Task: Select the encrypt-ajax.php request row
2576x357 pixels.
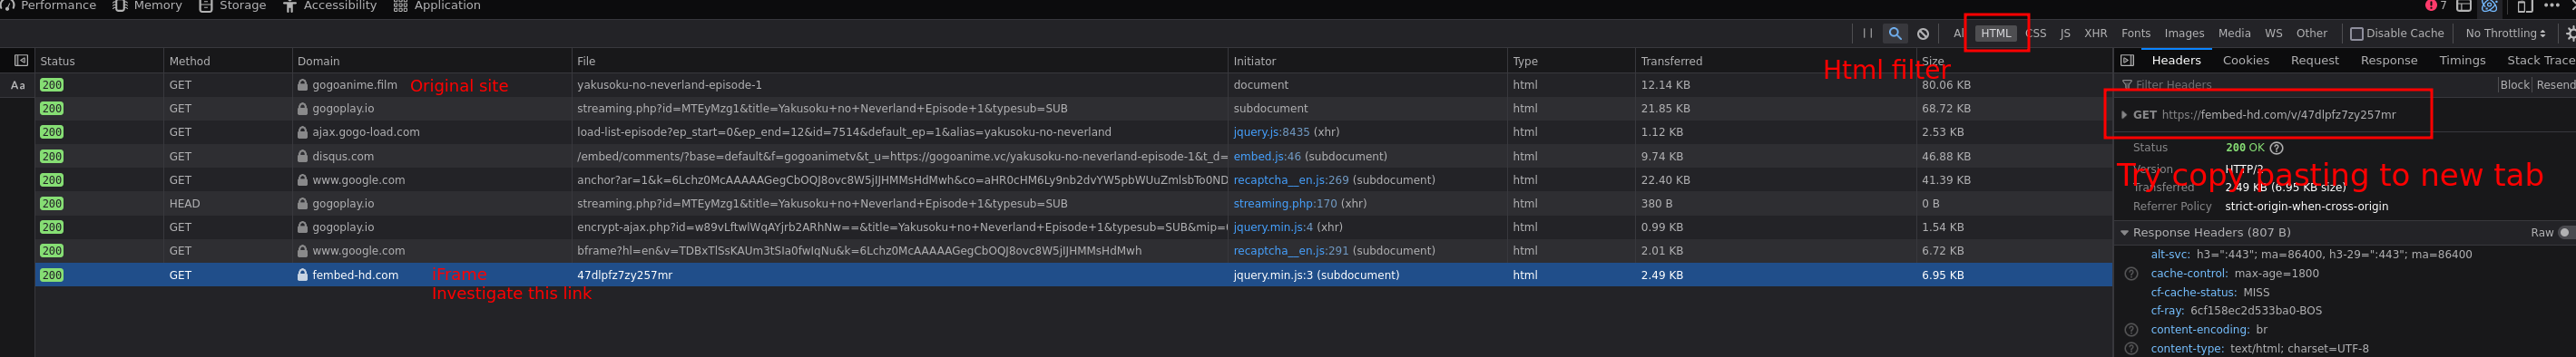Action: 1074,227
